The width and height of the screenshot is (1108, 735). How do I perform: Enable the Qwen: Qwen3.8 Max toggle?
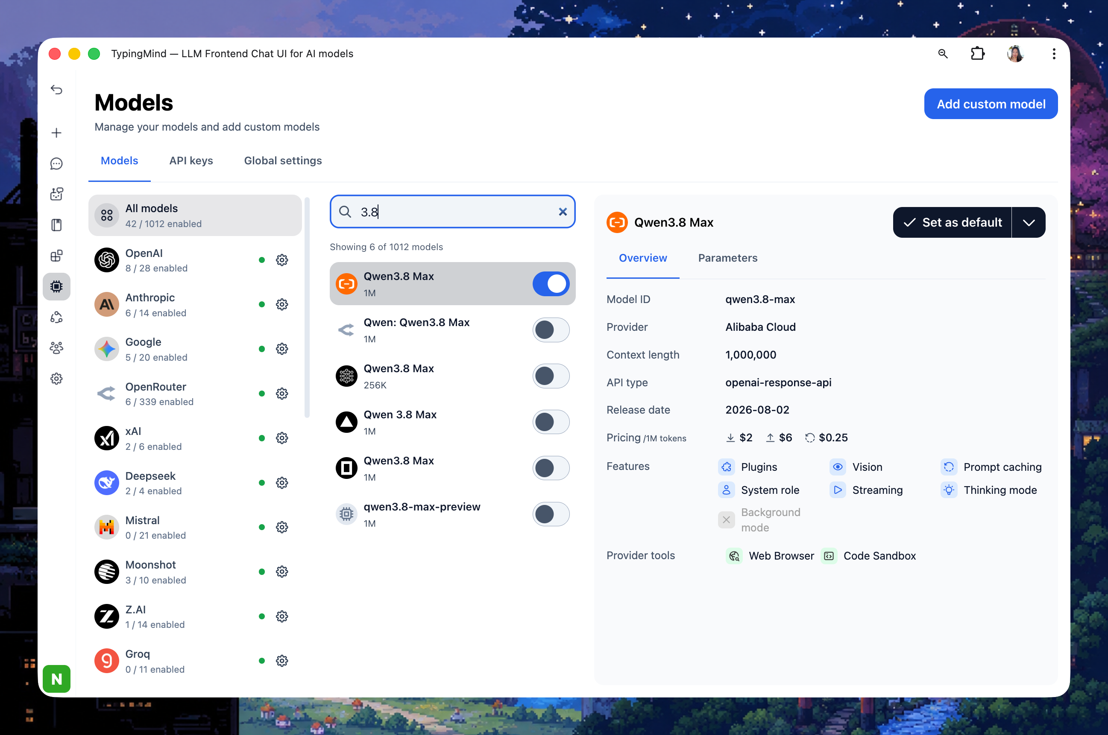551,330
